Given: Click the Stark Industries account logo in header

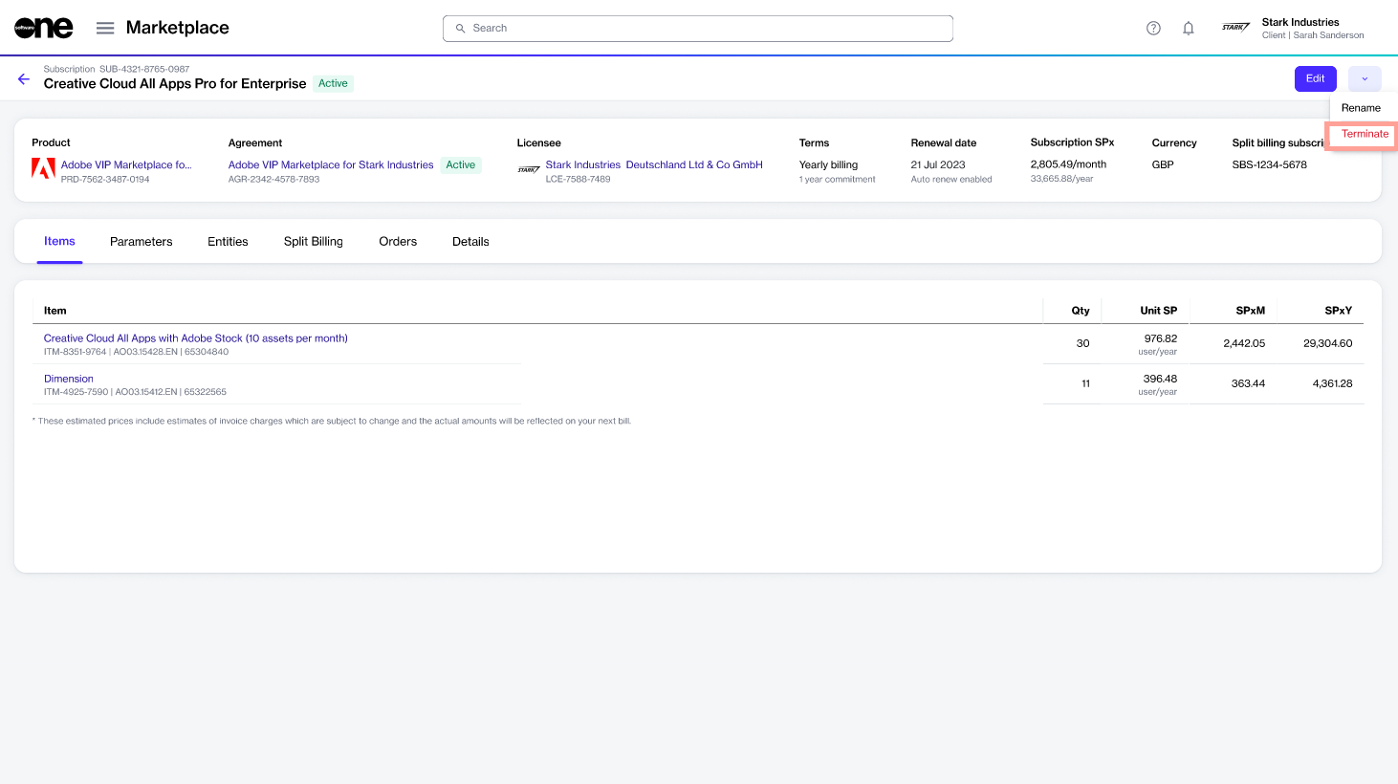Looking at the screenshot, I should click(x=1235, y=28).
